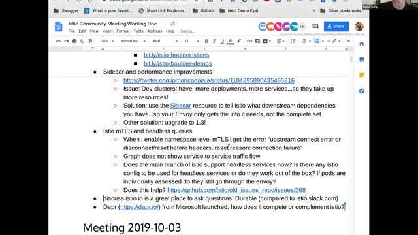Image resolution: width=418 pixels, height=235 pixels.
Task: Open the Calendar side panel icon
Action: coord(361,59)
